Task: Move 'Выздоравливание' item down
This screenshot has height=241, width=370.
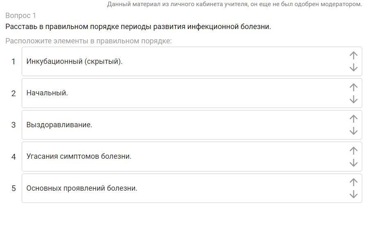Action: coord(354,131)
